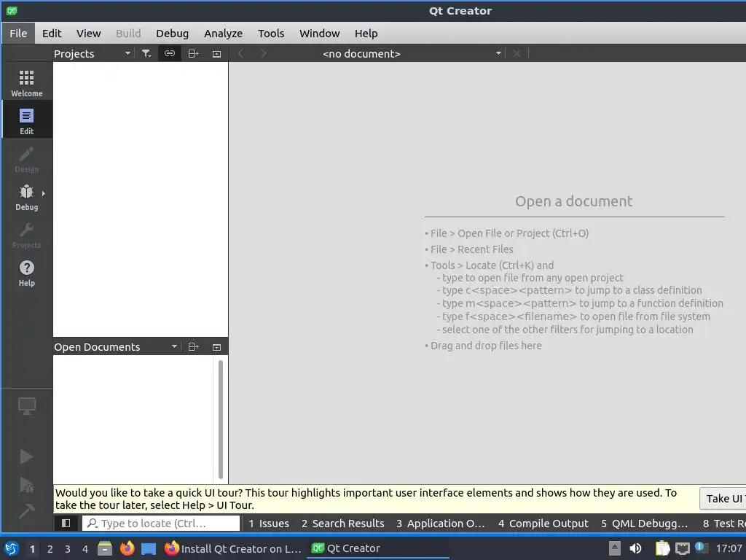Screen dimensions: 746x560
Task: Open the clipboard tray icon
Action: (662, 548)
